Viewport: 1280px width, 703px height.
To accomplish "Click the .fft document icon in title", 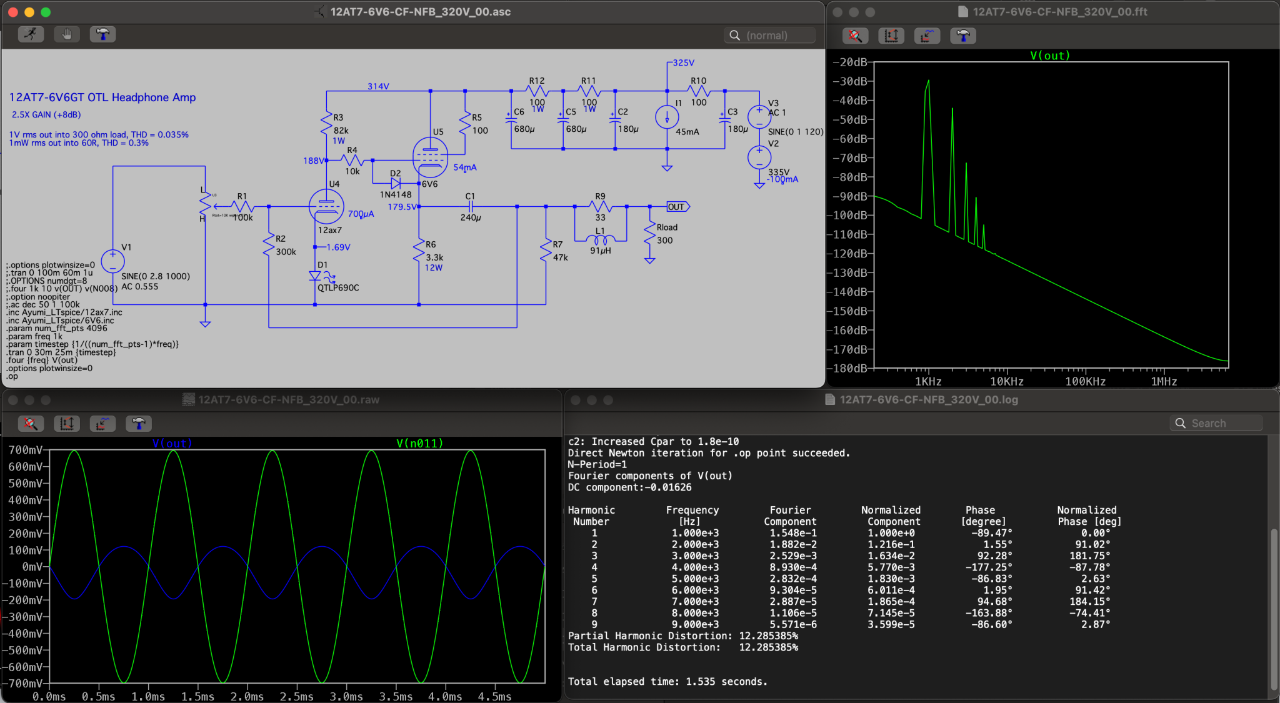I will coord(963,12).
